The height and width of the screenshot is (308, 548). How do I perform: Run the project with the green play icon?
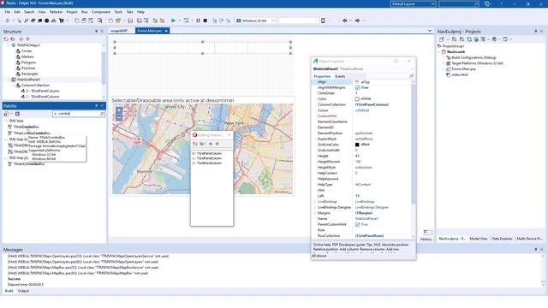[x=173, y=21]
